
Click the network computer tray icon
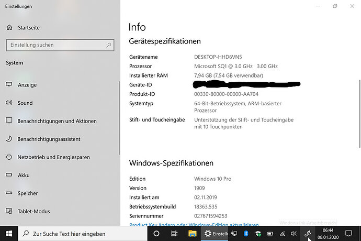(x=234, y=234)
